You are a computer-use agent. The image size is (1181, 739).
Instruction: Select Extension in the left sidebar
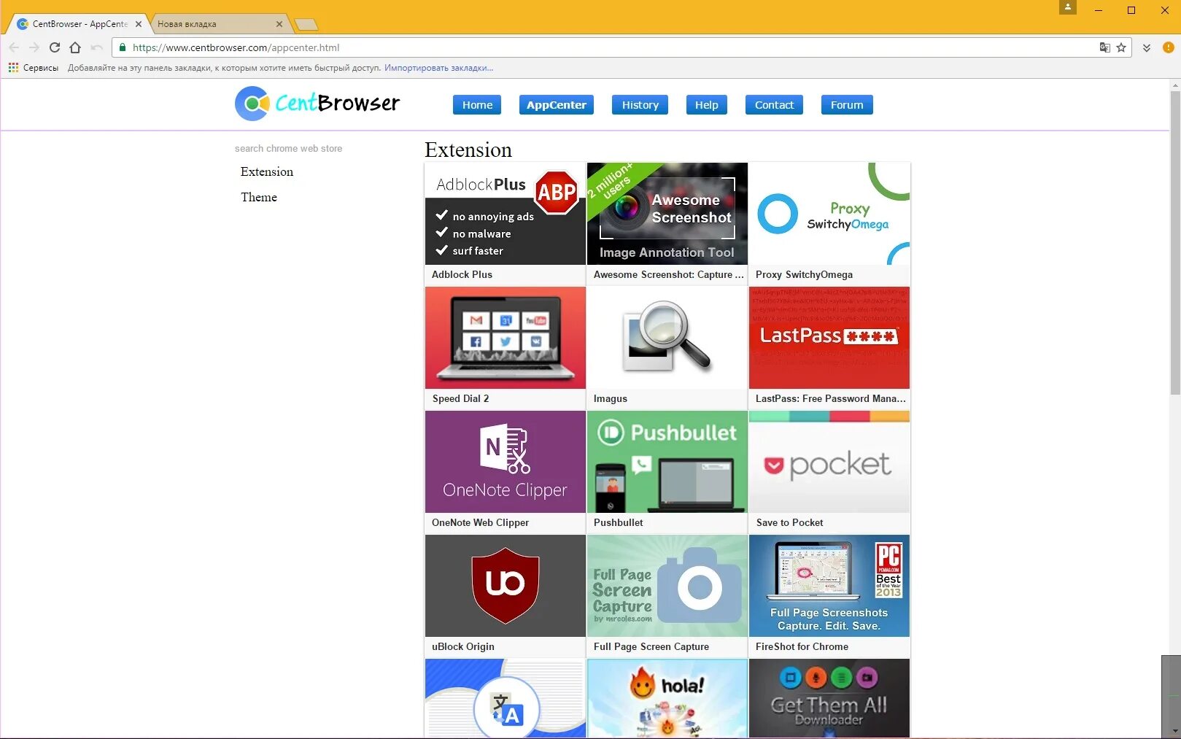[267, 171]
